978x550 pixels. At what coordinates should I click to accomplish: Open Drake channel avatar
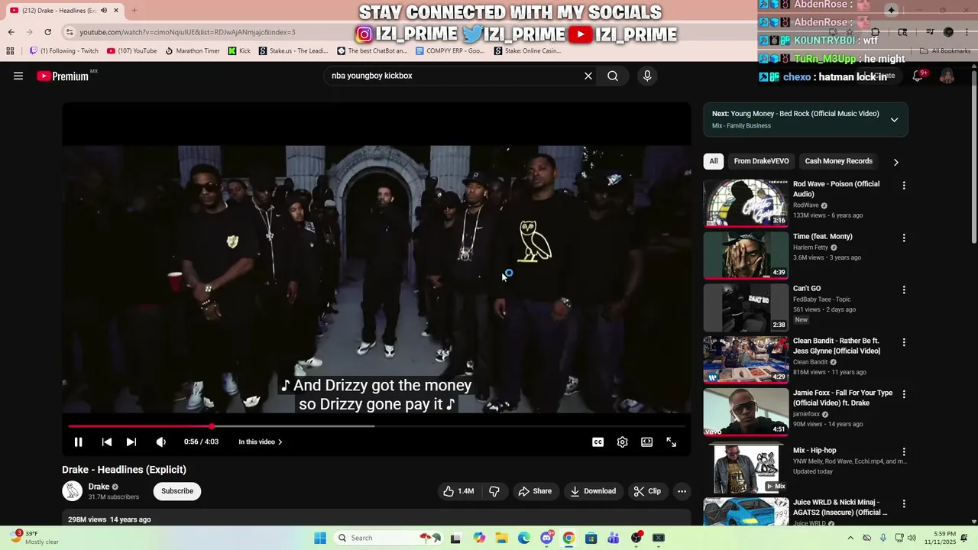pos(72,491)
